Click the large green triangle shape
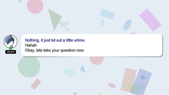The height and width of the screenshot is (95, 169). click(54, 19)
